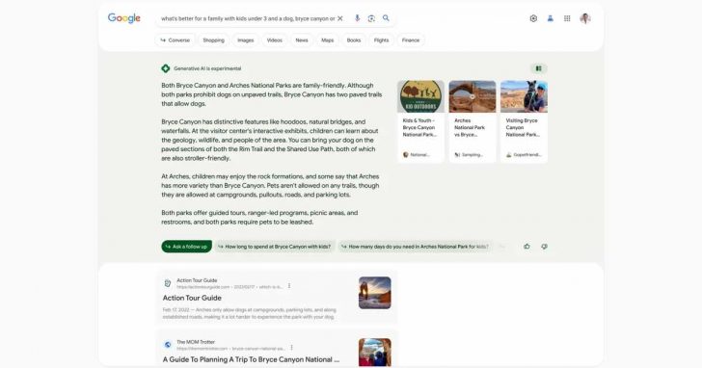Open Visiting Bryce Canyon National Park card
Image resolution: width=702 pixels, height=368 pixels.
click(524, 121)
